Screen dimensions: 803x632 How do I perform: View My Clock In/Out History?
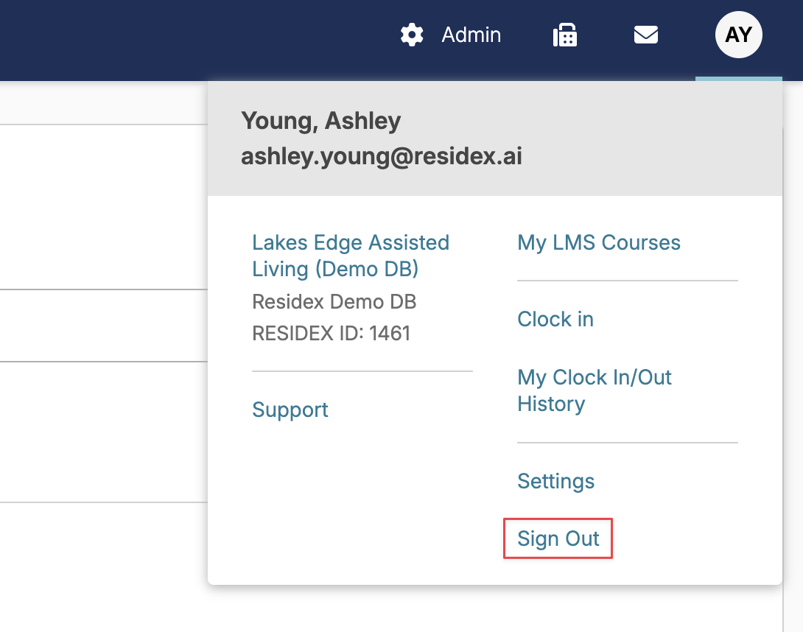[595, 390]
